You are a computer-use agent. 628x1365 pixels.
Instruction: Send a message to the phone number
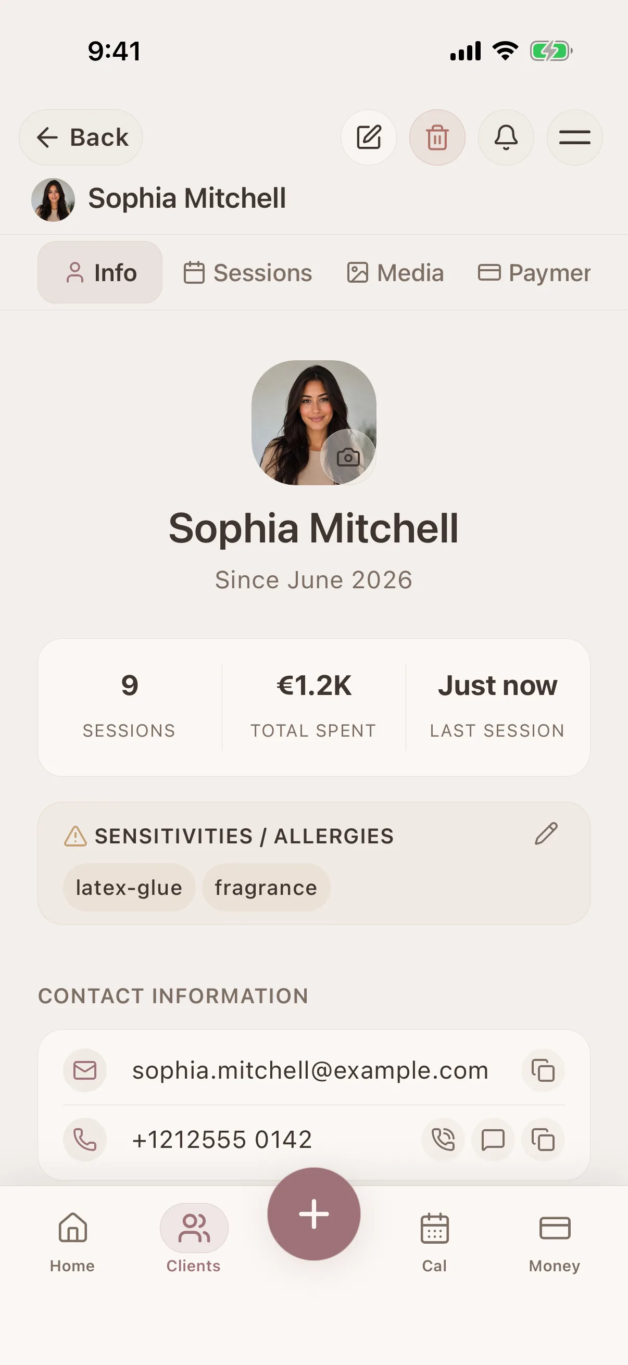[493, 1139]
